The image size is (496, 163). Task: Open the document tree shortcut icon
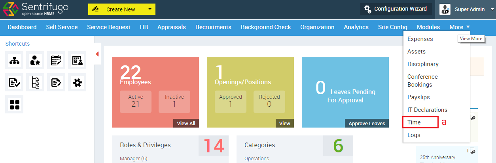(36, 82)
